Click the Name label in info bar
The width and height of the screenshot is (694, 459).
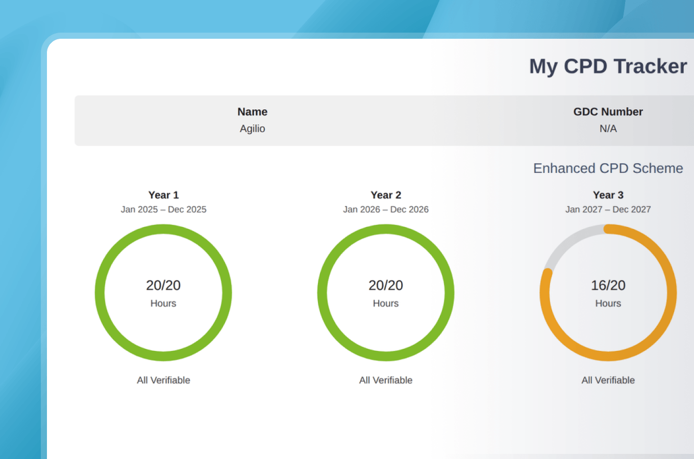(253, 112)
